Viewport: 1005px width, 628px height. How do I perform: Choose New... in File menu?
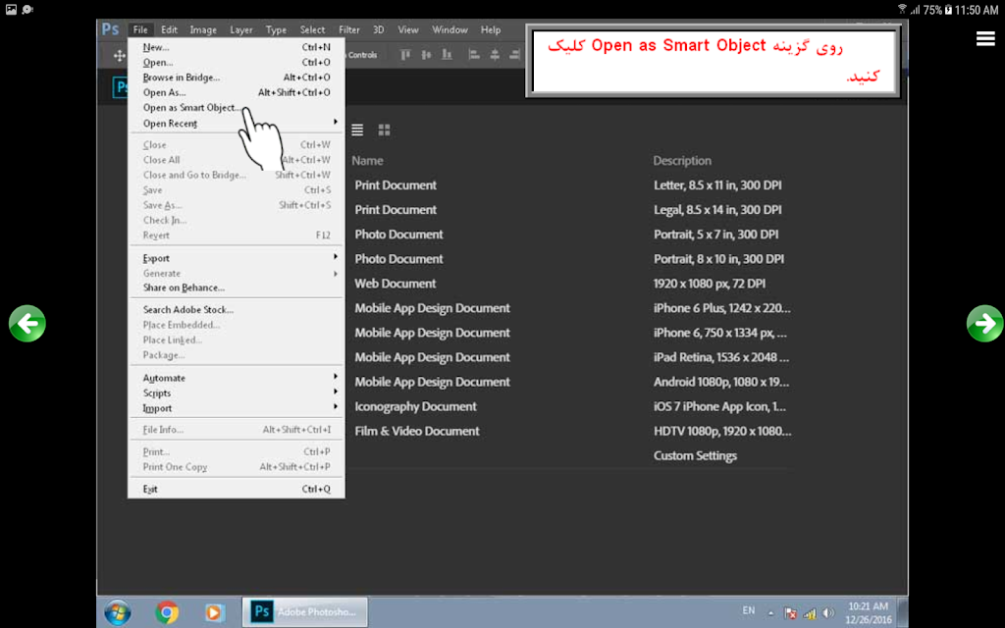[237, 47]
